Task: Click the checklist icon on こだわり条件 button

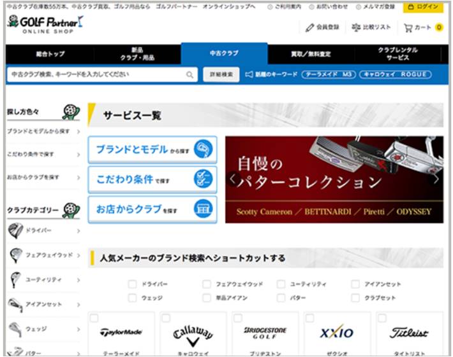Action: click(203, 179)
